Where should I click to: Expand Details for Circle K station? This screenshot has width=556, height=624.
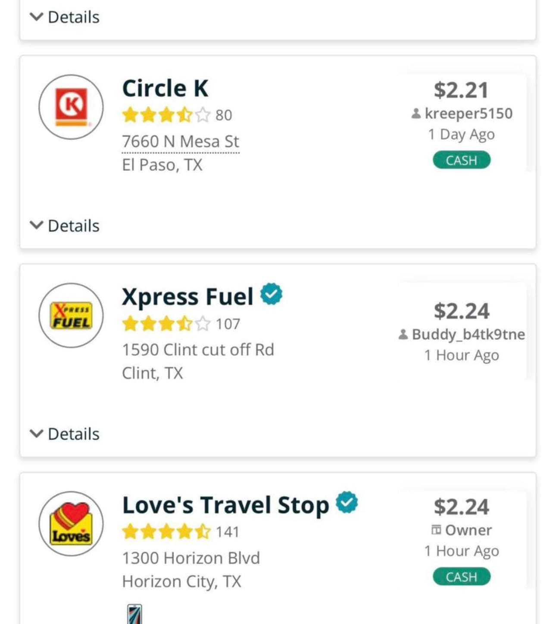click(x=65, y=226)
